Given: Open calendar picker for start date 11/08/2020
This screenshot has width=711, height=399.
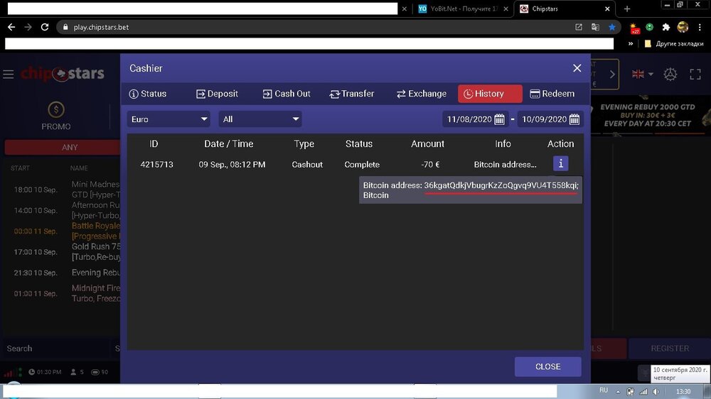Looking at the screenshot, I should (499, 119).
